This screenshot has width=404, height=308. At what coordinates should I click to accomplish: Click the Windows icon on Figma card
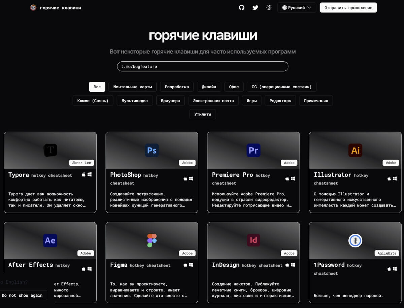191,265
